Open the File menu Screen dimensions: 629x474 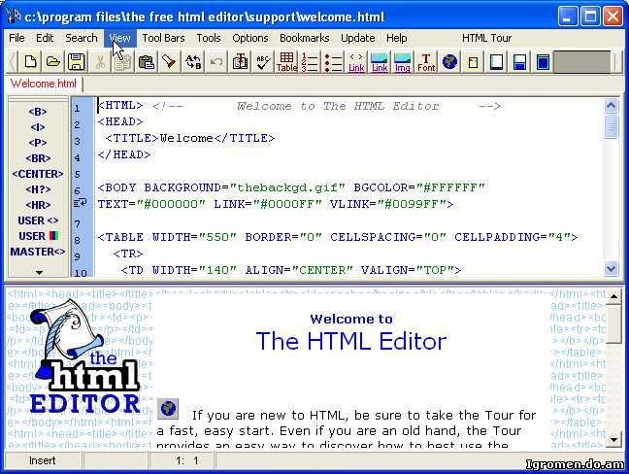coord(17,38)
